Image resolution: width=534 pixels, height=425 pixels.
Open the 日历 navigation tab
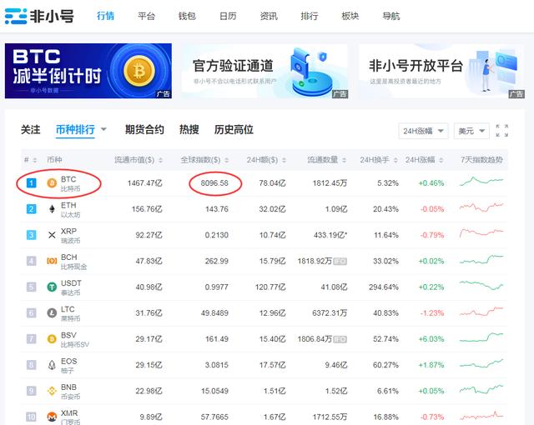[x=228, y=16]
